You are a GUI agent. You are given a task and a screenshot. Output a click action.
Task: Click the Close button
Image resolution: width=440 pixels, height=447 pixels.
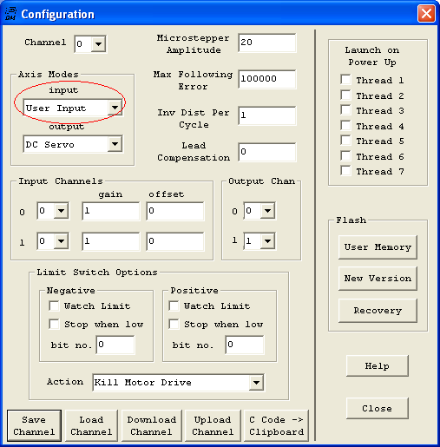(x=378, y=409)
